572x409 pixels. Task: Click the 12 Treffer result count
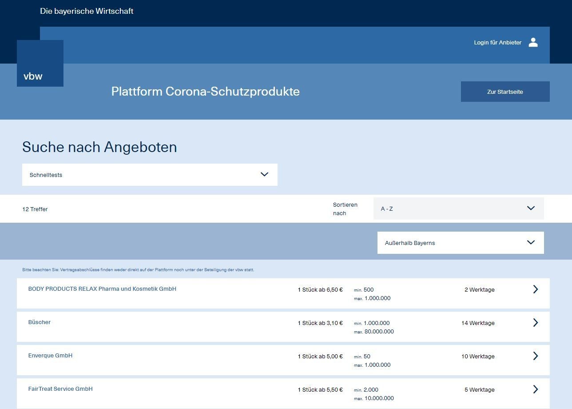(35, 209)
